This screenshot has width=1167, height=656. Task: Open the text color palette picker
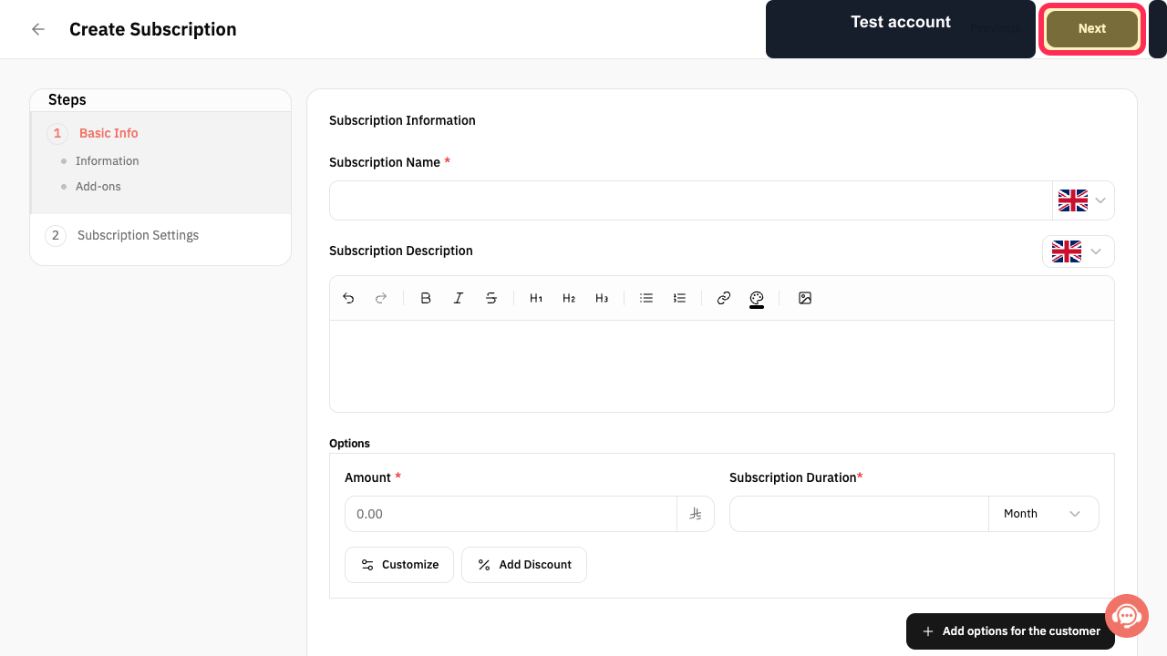coord(757,299)
